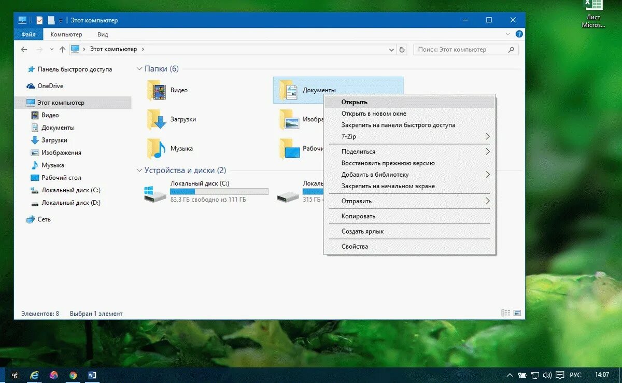
Task: Select the Рабочий стол folder in main pane
Action: tap(301, 148)
